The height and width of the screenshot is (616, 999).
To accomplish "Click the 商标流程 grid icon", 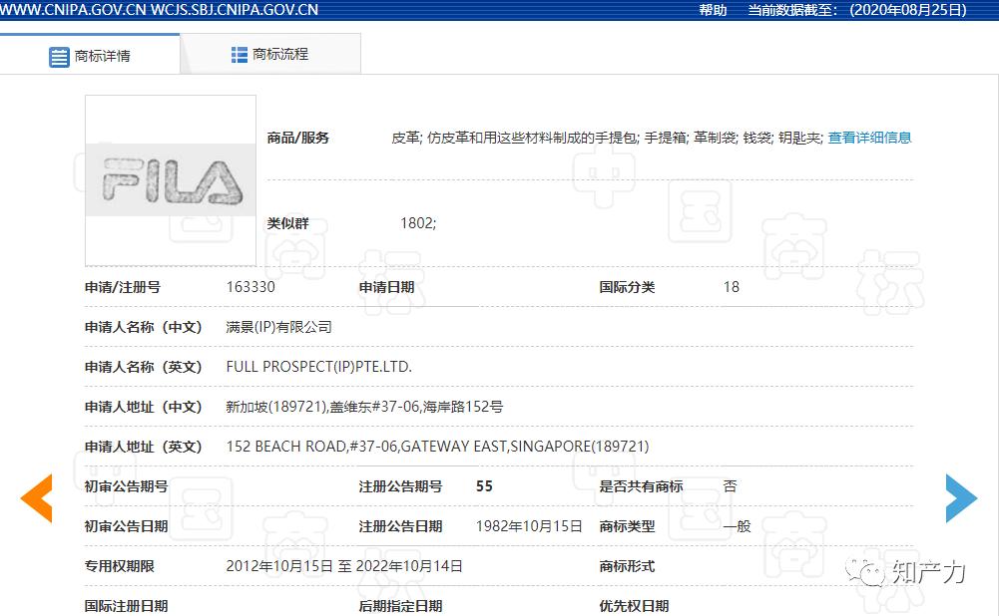I will tap(239, 55).
